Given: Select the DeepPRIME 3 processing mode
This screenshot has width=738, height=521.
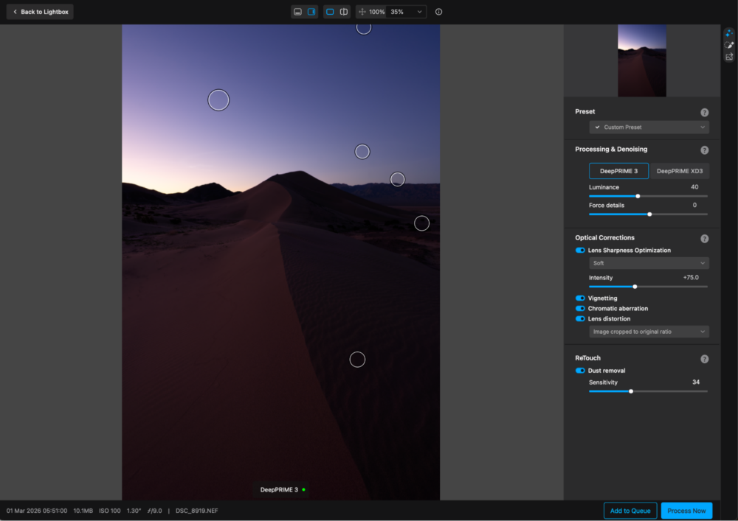Looking at the screenshot, I should tap(618, 171).
